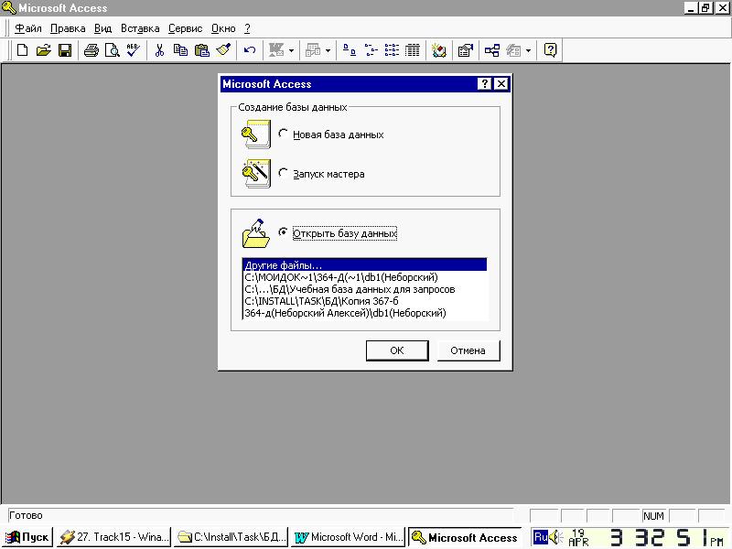Viewport: 732px width, 549px height.
Task: Click the Properties toolbar icon
Action: (466, 50)
